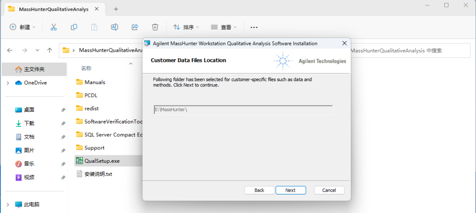This screenshot has width=476, height=213.
Task: Click Next in the installer dialog
Action: coord(290,190)
